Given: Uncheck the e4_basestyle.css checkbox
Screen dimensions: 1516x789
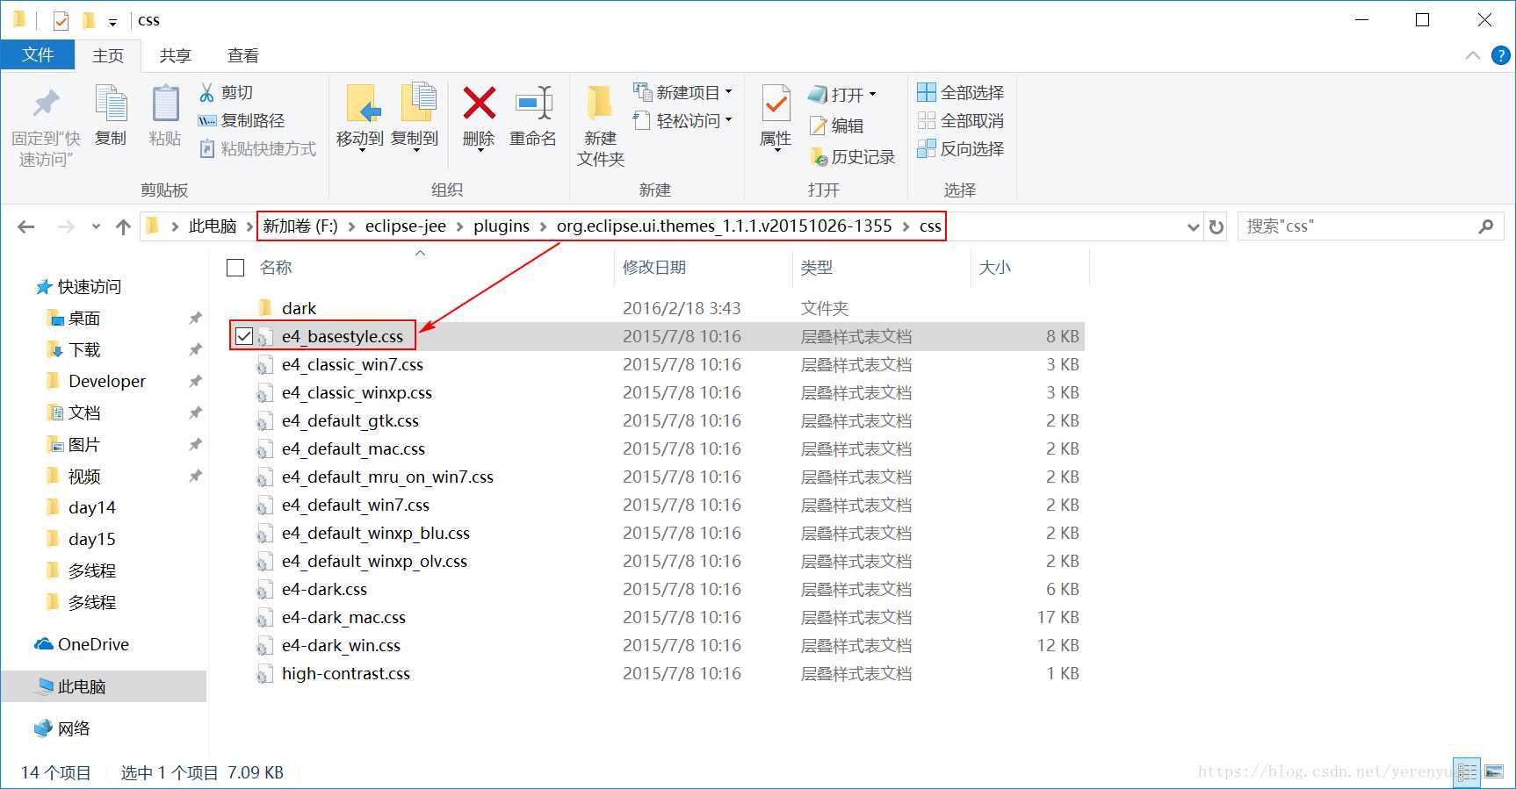Looking at the screenshot, I should point(244,336).
